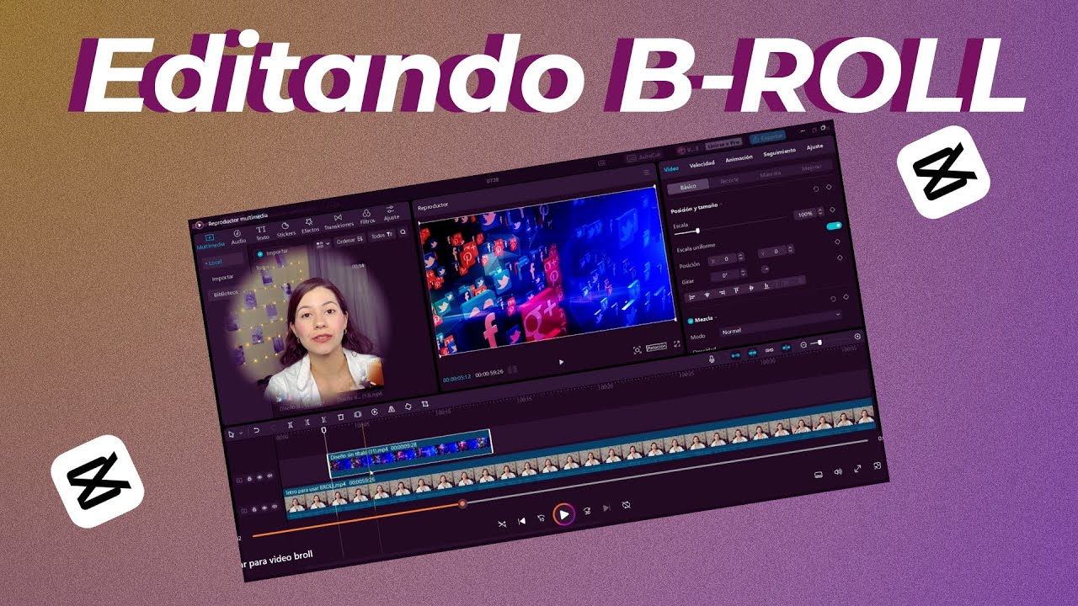Click the media player volume icon

[837, 472]
